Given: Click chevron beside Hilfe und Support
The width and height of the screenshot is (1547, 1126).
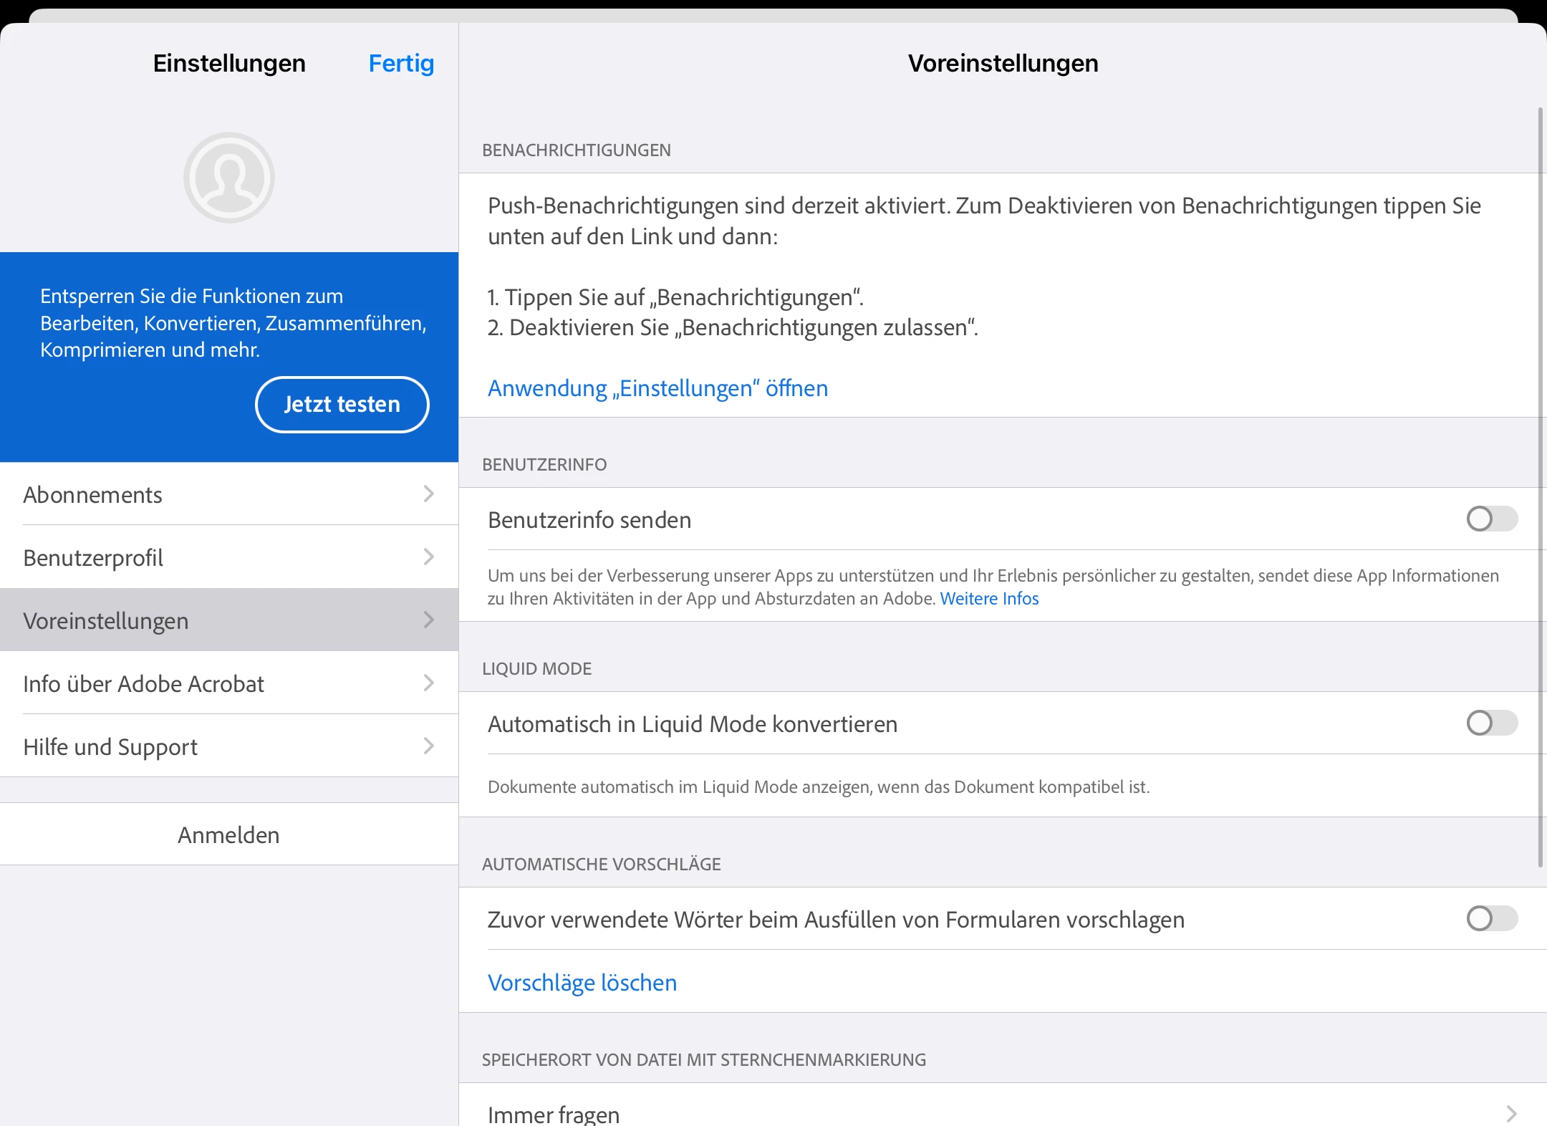Looking at the screenshot, I should (428, 746).
